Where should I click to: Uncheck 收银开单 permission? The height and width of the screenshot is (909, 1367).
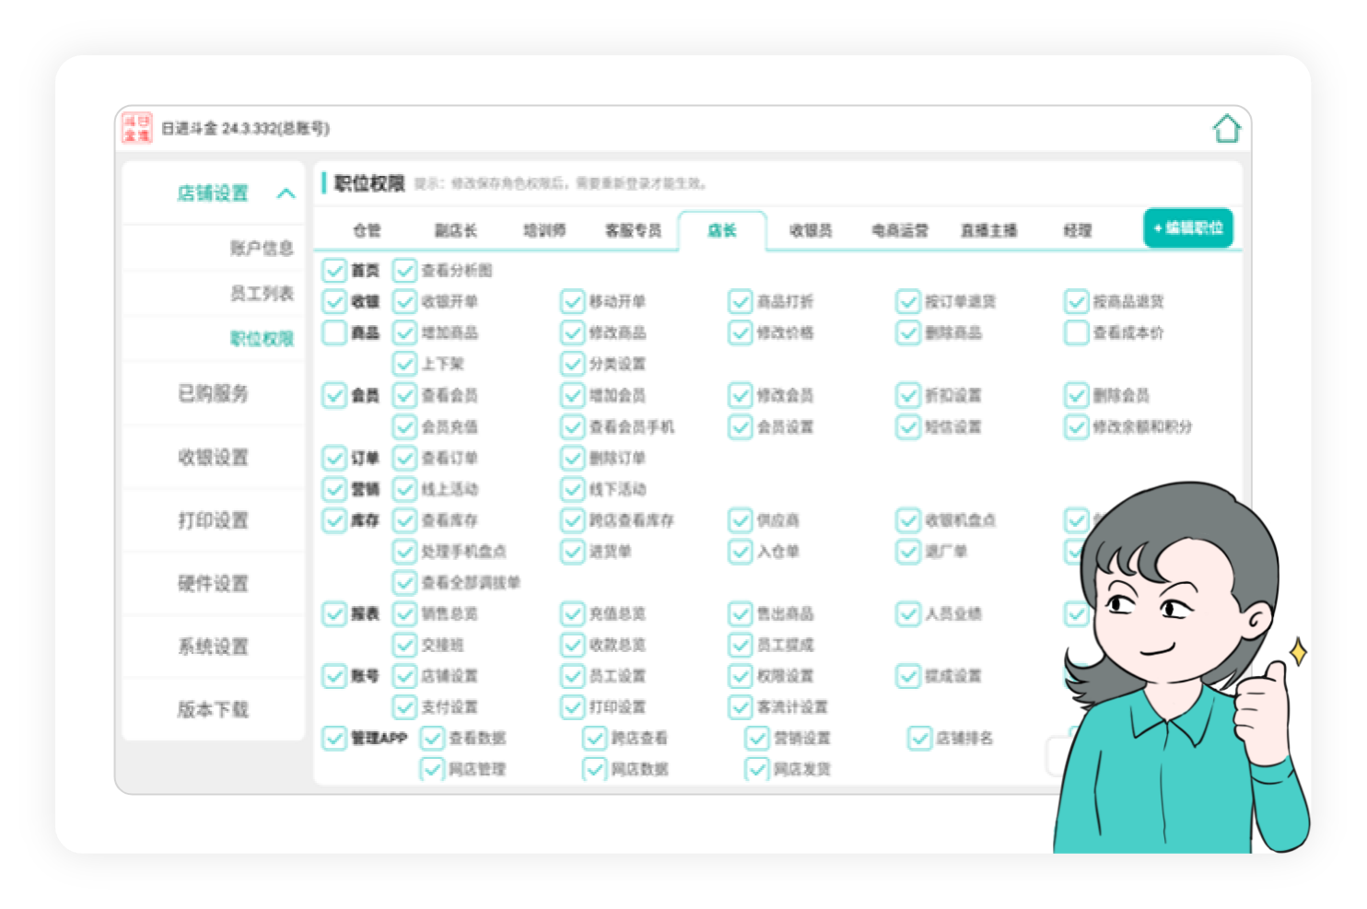[404, 302]
